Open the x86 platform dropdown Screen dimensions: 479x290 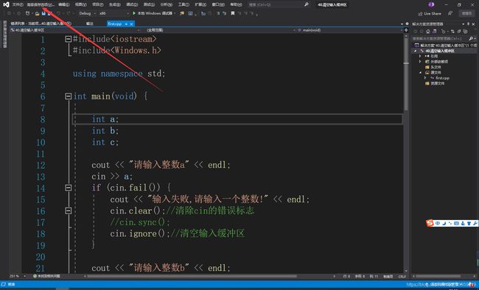click(x=114, y=13)
